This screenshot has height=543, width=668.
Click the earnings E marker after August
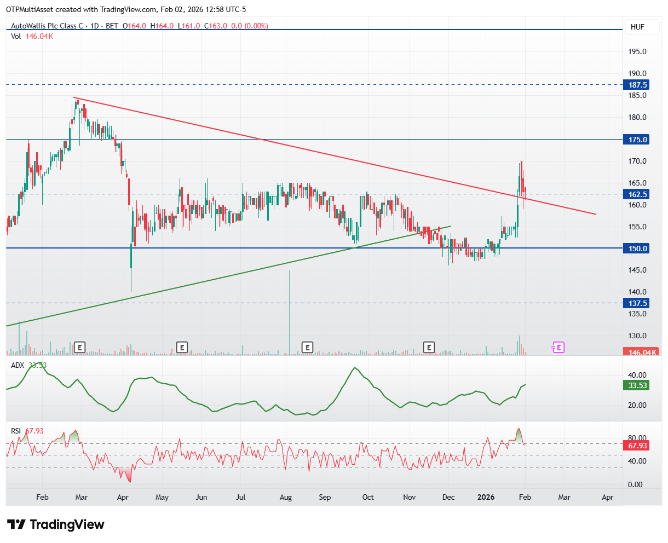coord(308,347)
